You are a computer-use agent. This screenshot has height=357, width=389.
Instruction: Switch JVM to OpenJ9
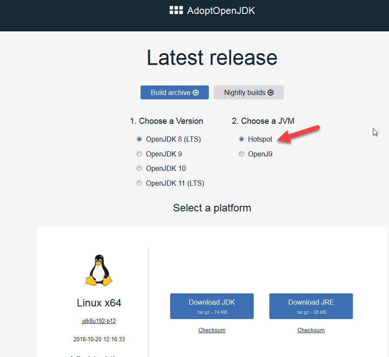coord(241,154)
